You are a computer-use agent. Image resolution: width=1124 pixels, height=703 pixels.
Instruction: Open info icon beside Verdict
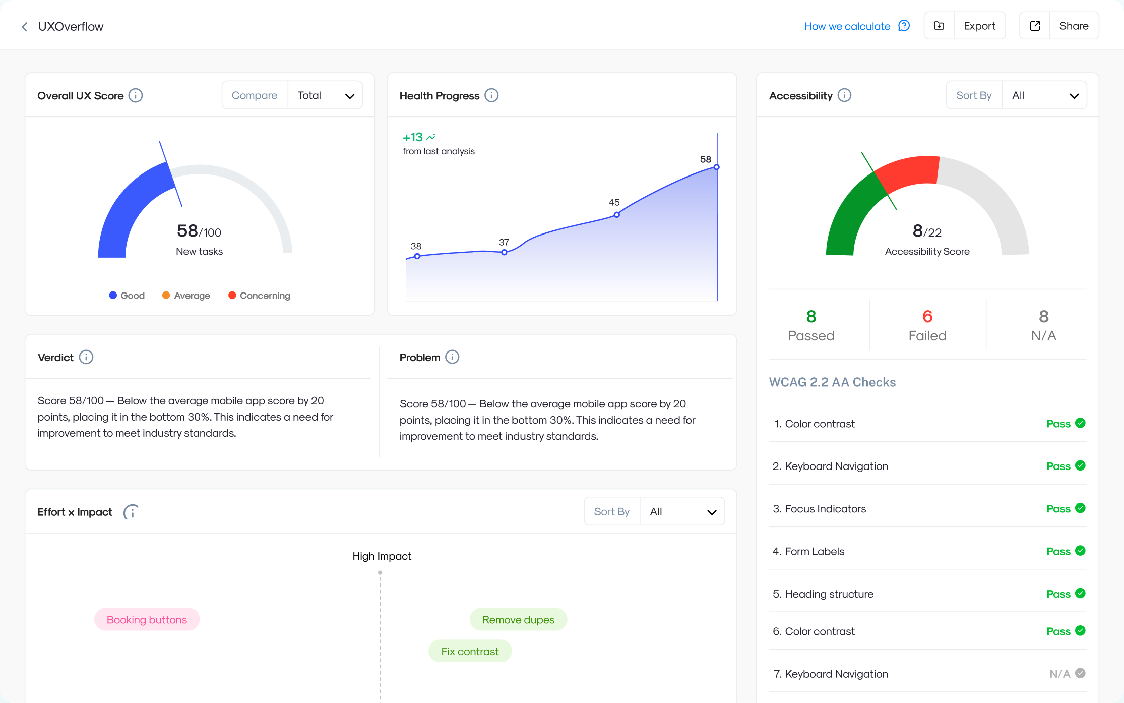(x=86, y=357)
